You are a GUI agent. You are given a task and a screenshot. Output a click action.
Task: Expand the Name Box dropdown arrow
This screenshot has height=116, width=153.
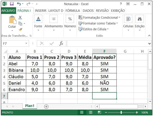click(x=26, y=43)
